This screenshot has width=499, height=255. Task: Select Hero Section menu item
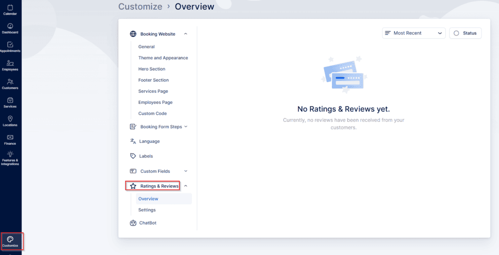click(152, 69)
